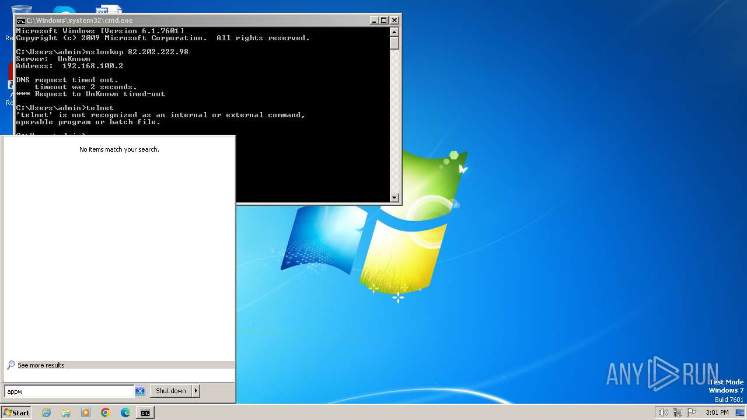Viewport: 747px width, 420px height.
Task: Click See more results link
Action: [x=41, y=365]
